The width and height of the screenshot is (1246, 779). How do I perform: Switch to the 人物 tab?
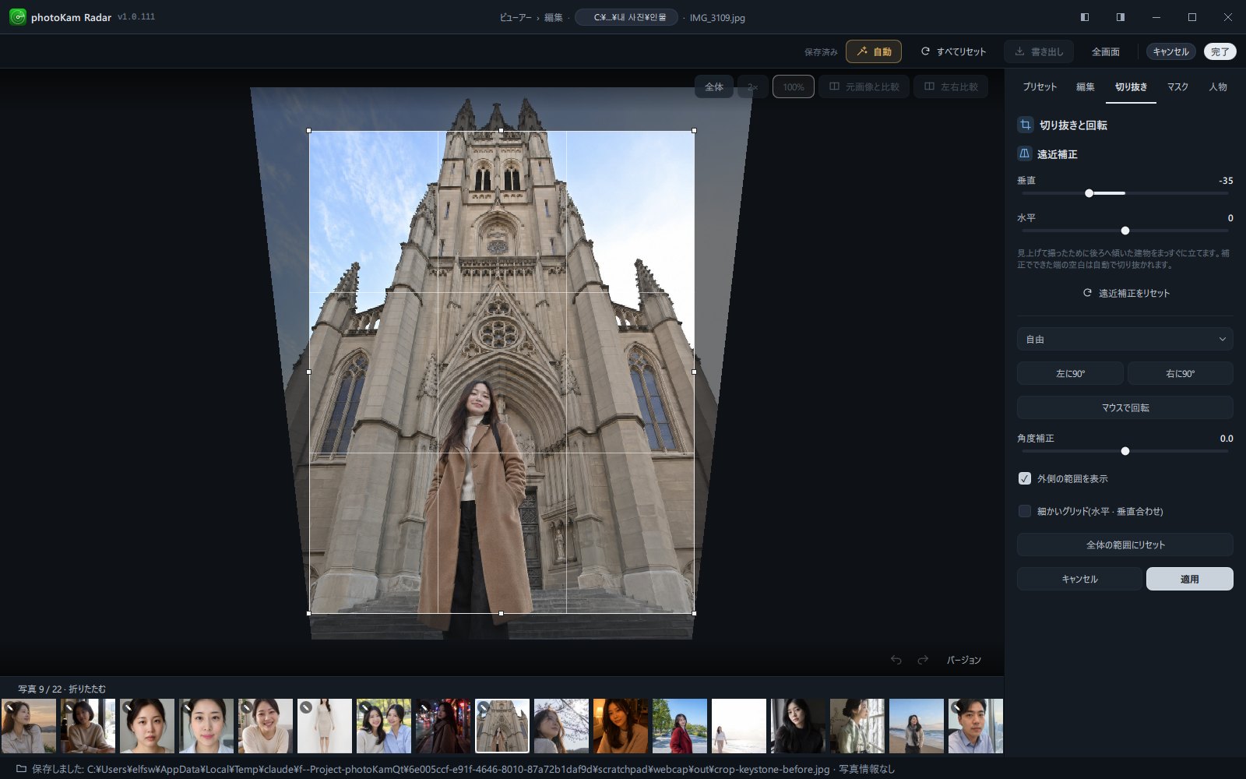click(x=1218, y=86)
